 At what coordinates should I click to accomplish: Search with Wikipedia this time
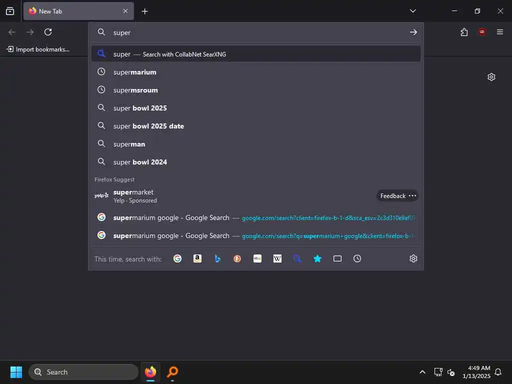pyautogui.click(x=277, y=258)
